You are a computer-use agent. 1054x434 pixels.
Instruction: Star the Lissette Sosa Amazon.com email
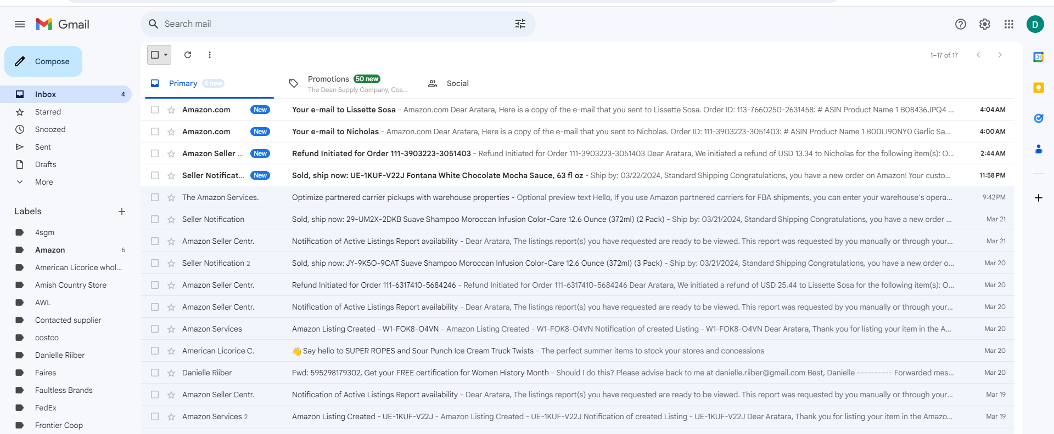[171, 110]
